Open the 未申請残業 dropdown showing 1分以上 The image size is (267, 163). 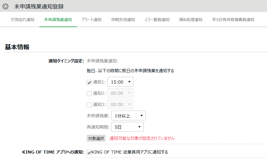tap(128, 115)
